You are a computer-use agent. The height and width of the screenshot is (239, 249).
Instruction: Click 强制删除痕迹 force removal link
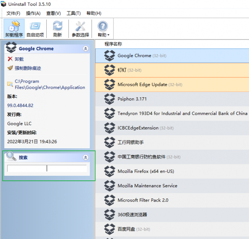click(28, 68)
